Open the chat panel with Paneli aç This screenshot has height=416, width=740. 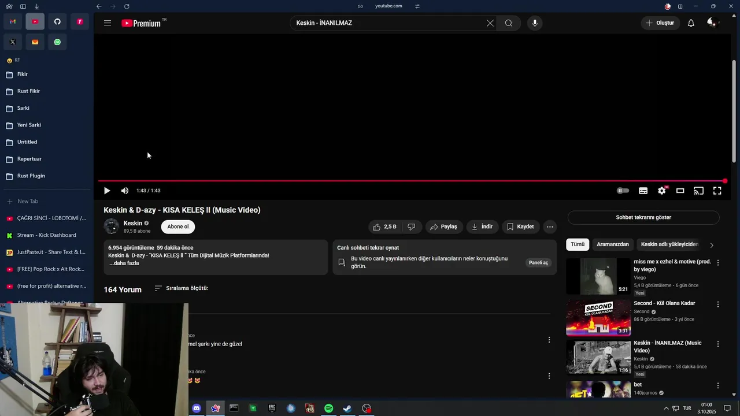(538, 262)
